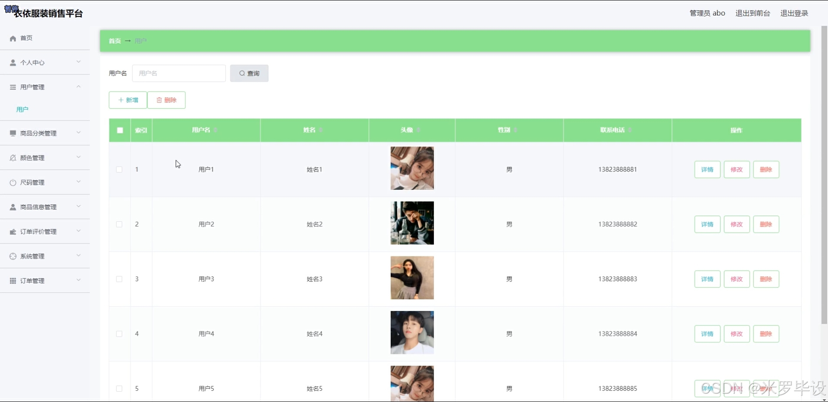Open 详情 for 用户4

click(x=707, y=334)
